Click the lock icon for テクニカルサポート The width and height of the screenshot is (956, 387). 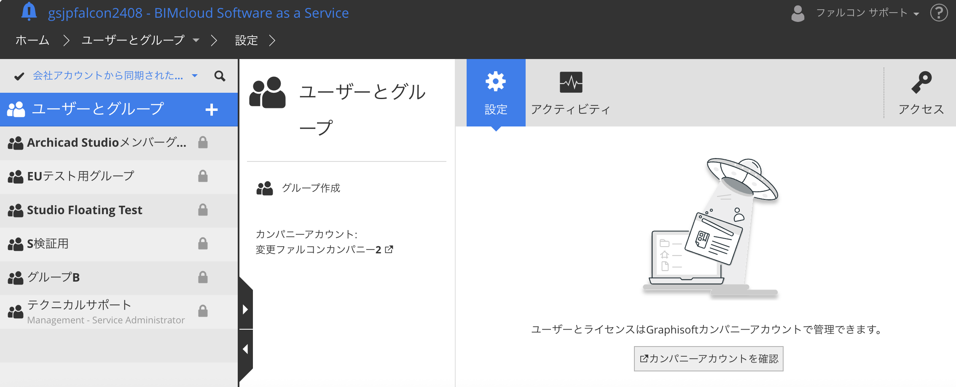[x=203, y=311]
